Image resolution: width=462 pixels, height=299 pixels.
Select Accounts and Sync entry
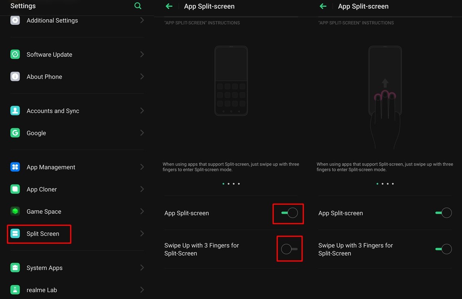pyautogui.click(x=77, y=111)
